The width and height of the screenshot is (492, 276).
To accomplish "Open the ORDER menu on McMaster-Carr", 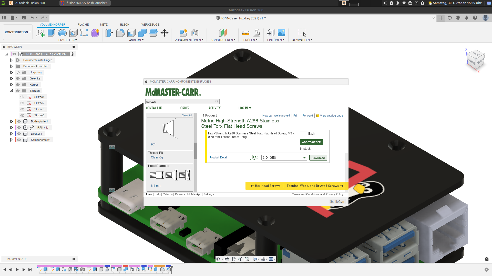I will point(185,108).
